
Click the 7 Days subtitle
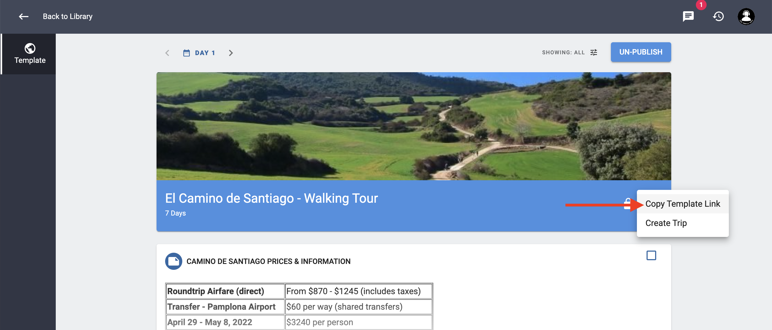coord(175,213)
